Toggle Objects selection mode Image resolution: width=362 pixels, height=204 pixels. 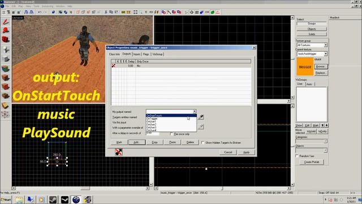pyautogui.click(x=312, y=29)
